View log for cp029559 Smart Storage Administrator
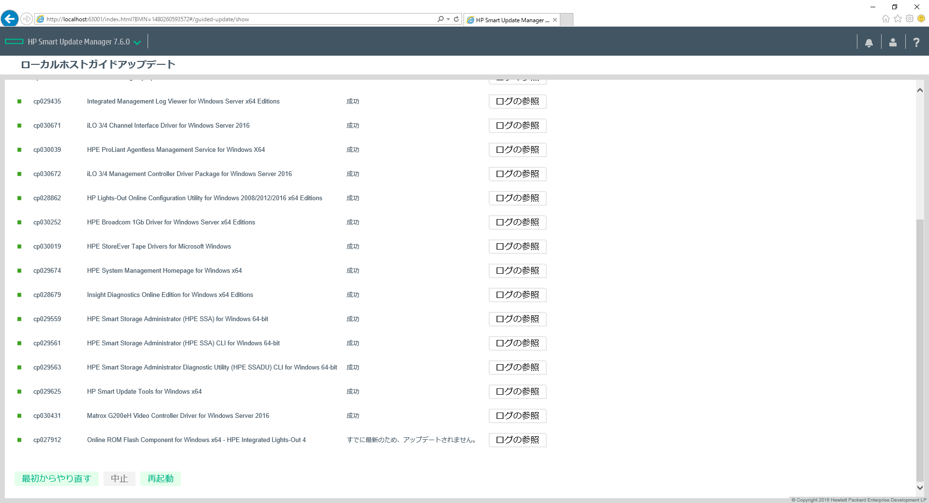This screenshot has width=929, height=503. coord(517,319)
